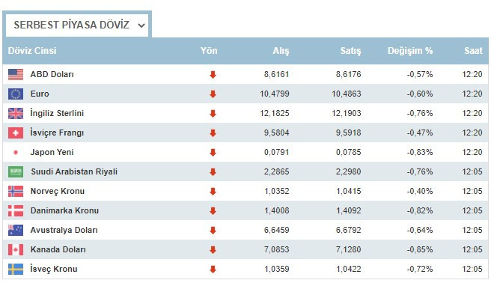Screen dimensions: 497x298
Task: Select the İngiliz Sterlini row name
Action: [x=57, y=113]
